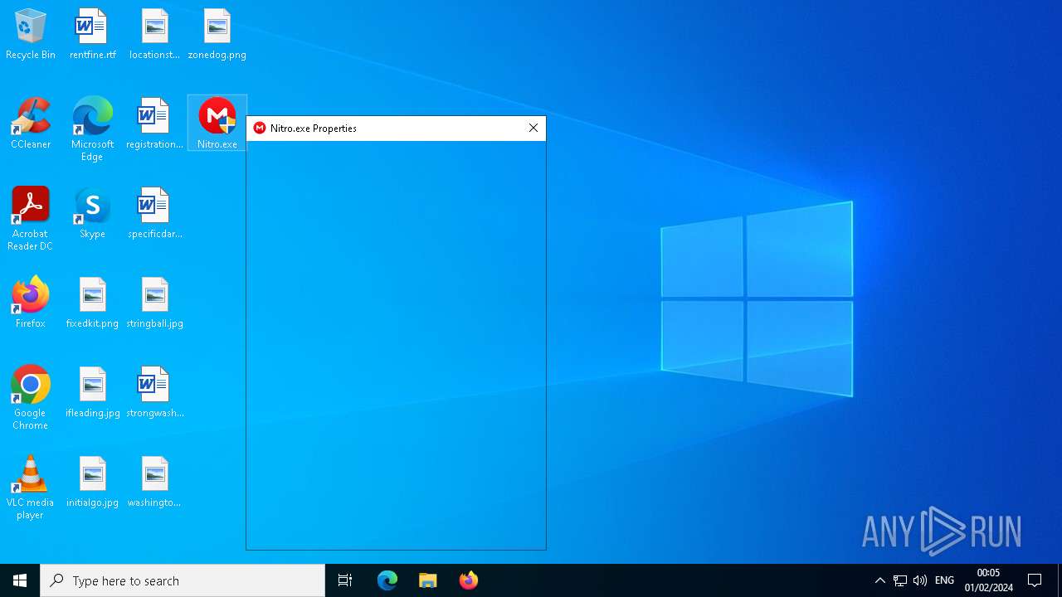Launch Firefox from the taskbar
This screenshot has height=597, width=1062.
pyautogui.click(x=469, y=580)
